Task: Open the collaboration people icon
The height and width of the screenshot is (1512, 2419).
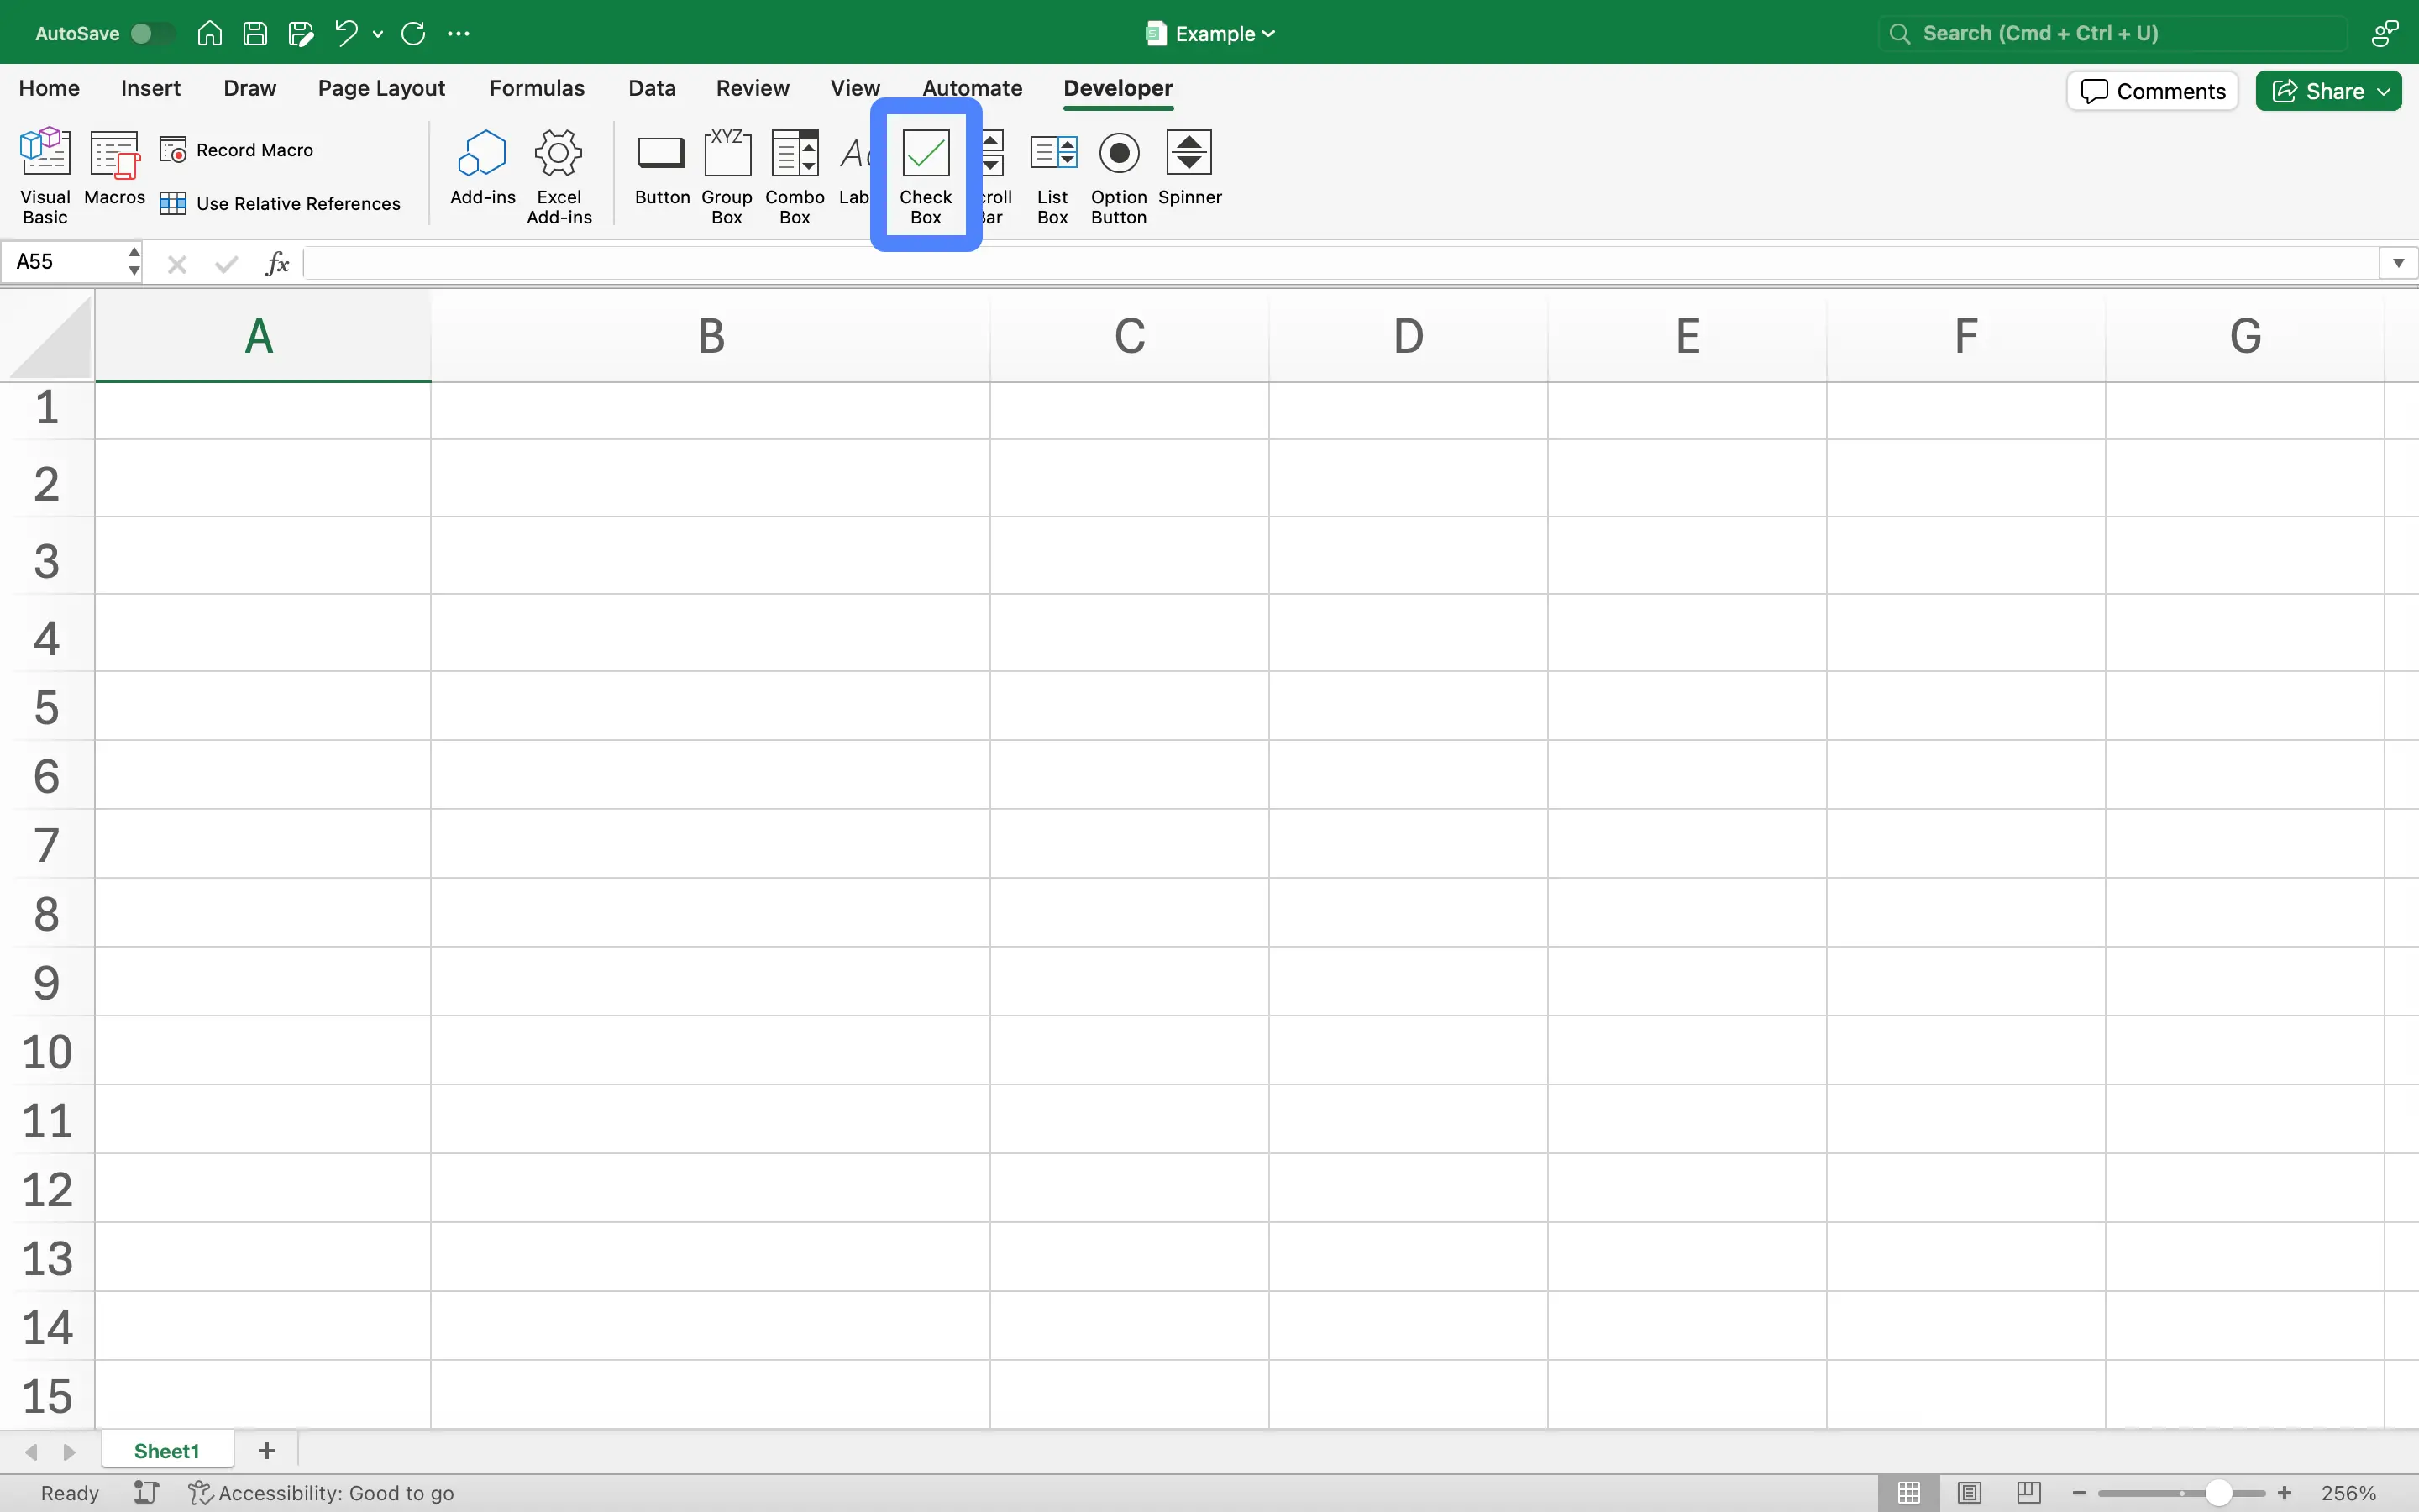Action: click(x=2385, y=33)
